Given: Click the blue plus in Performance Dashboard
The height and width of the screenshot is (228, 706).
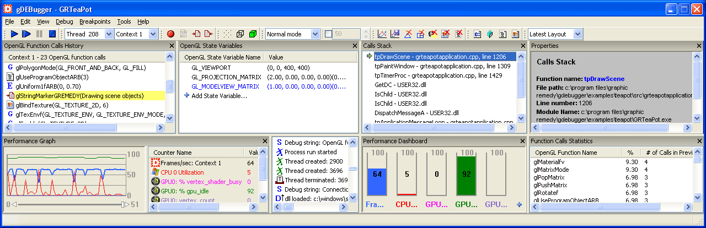Looking at the screenshot, I should click(519, 205).
